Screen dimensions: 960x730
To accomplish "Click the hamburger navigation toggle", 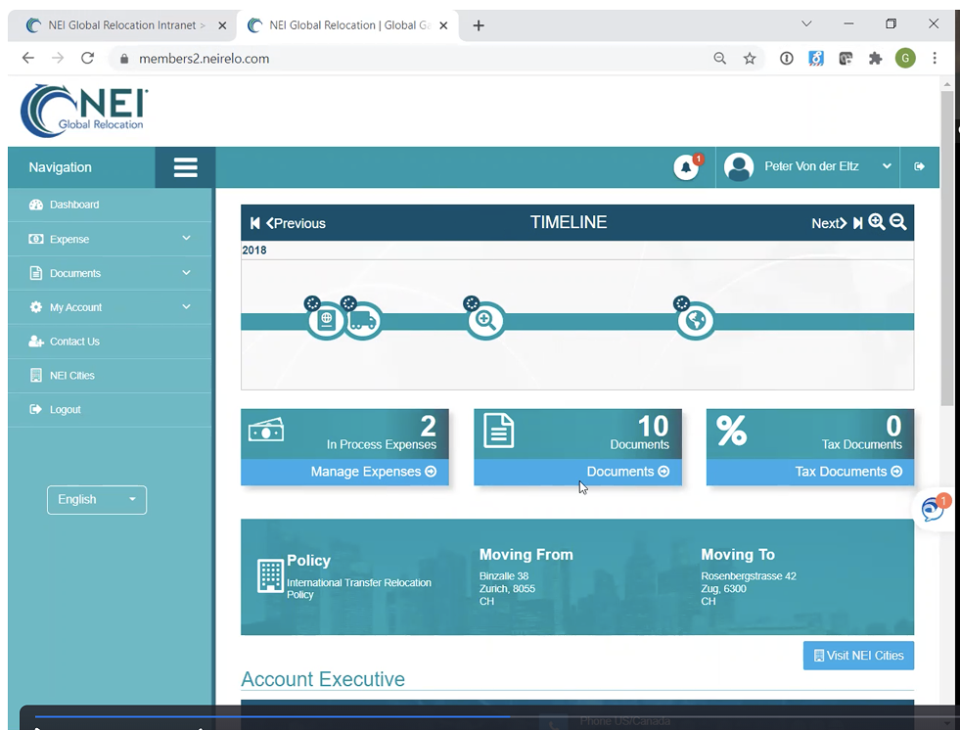I will (185, 167).
